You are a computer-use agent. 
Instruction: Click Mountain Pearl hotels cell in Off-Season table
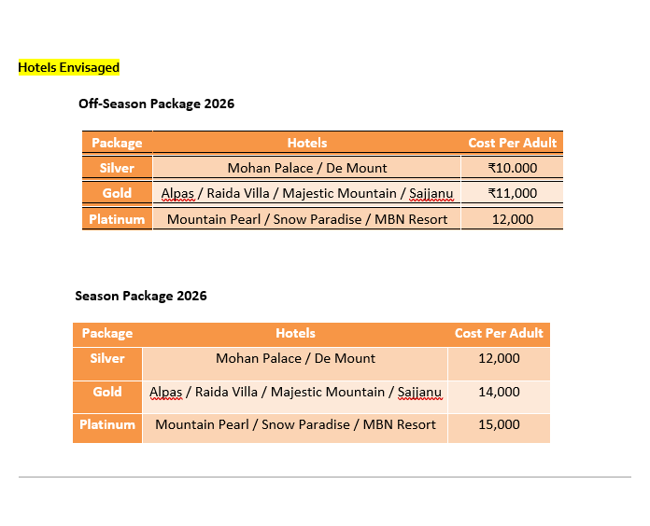[x=307, y=219]
